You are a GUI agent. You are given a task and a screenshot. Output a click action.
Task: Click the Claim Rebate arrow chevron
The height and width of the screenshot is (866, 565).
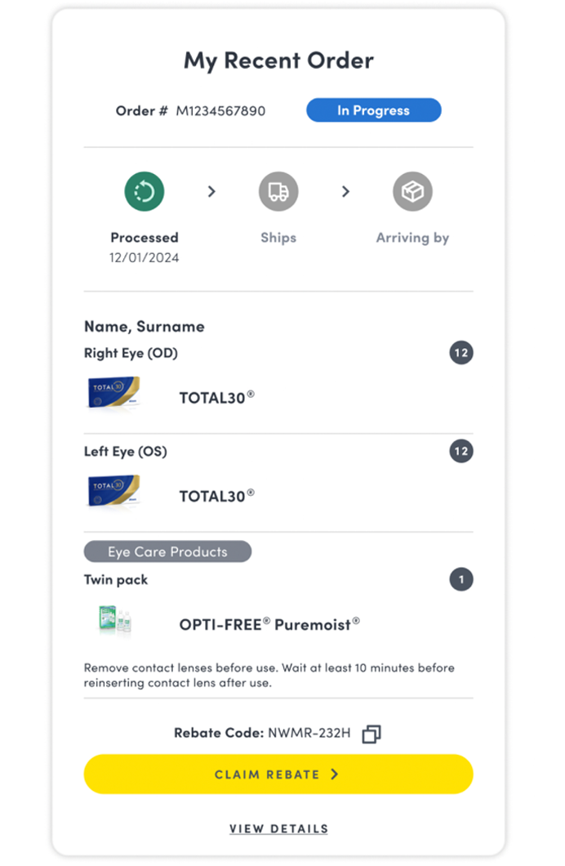(x=334, y=774)
